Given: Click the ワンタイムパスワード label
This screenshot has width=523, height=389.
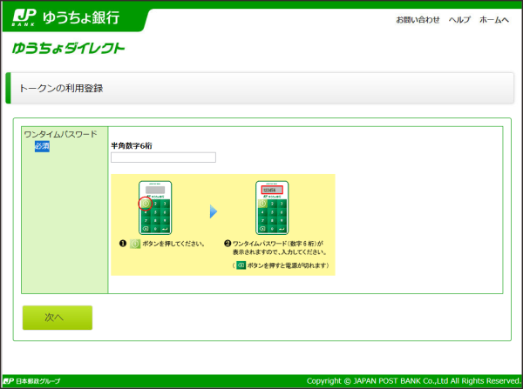Looking at the screenshot, I should (60, 134).
